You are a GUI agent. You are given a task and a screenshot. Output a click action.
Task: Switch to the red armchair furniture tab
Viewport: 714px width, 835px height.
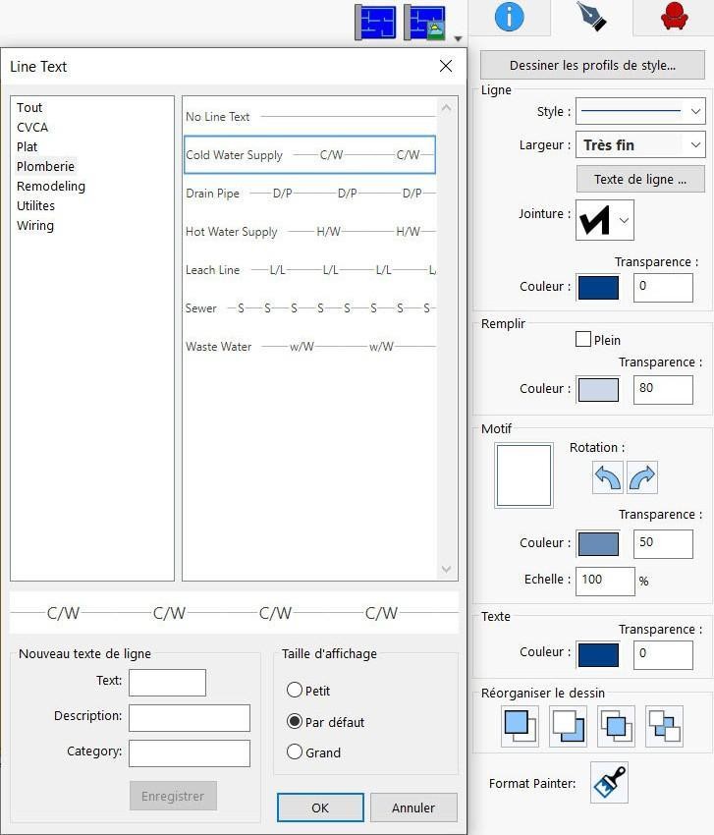pyautogui.click(x=674, y=16)
